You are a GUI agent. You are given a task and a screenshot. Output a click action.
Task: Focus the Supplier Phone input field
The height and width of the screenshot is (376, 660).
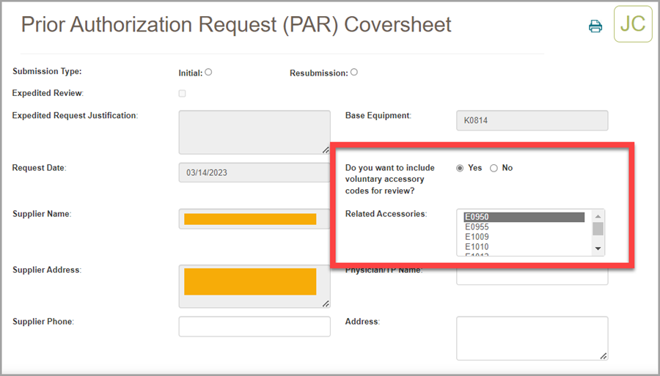tap(254, 326)
